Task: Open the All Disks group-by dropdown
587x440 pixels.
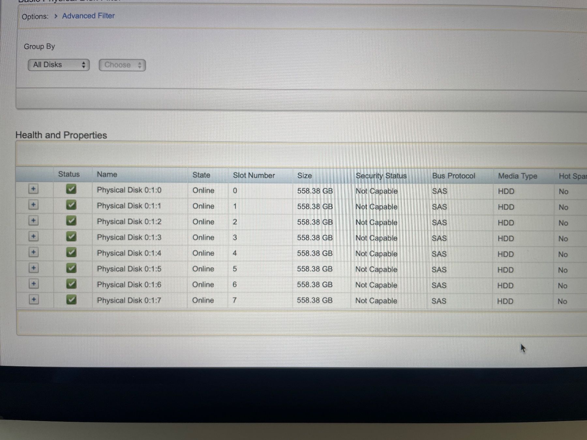Action: pyautogui.click(x=59, y=65)
